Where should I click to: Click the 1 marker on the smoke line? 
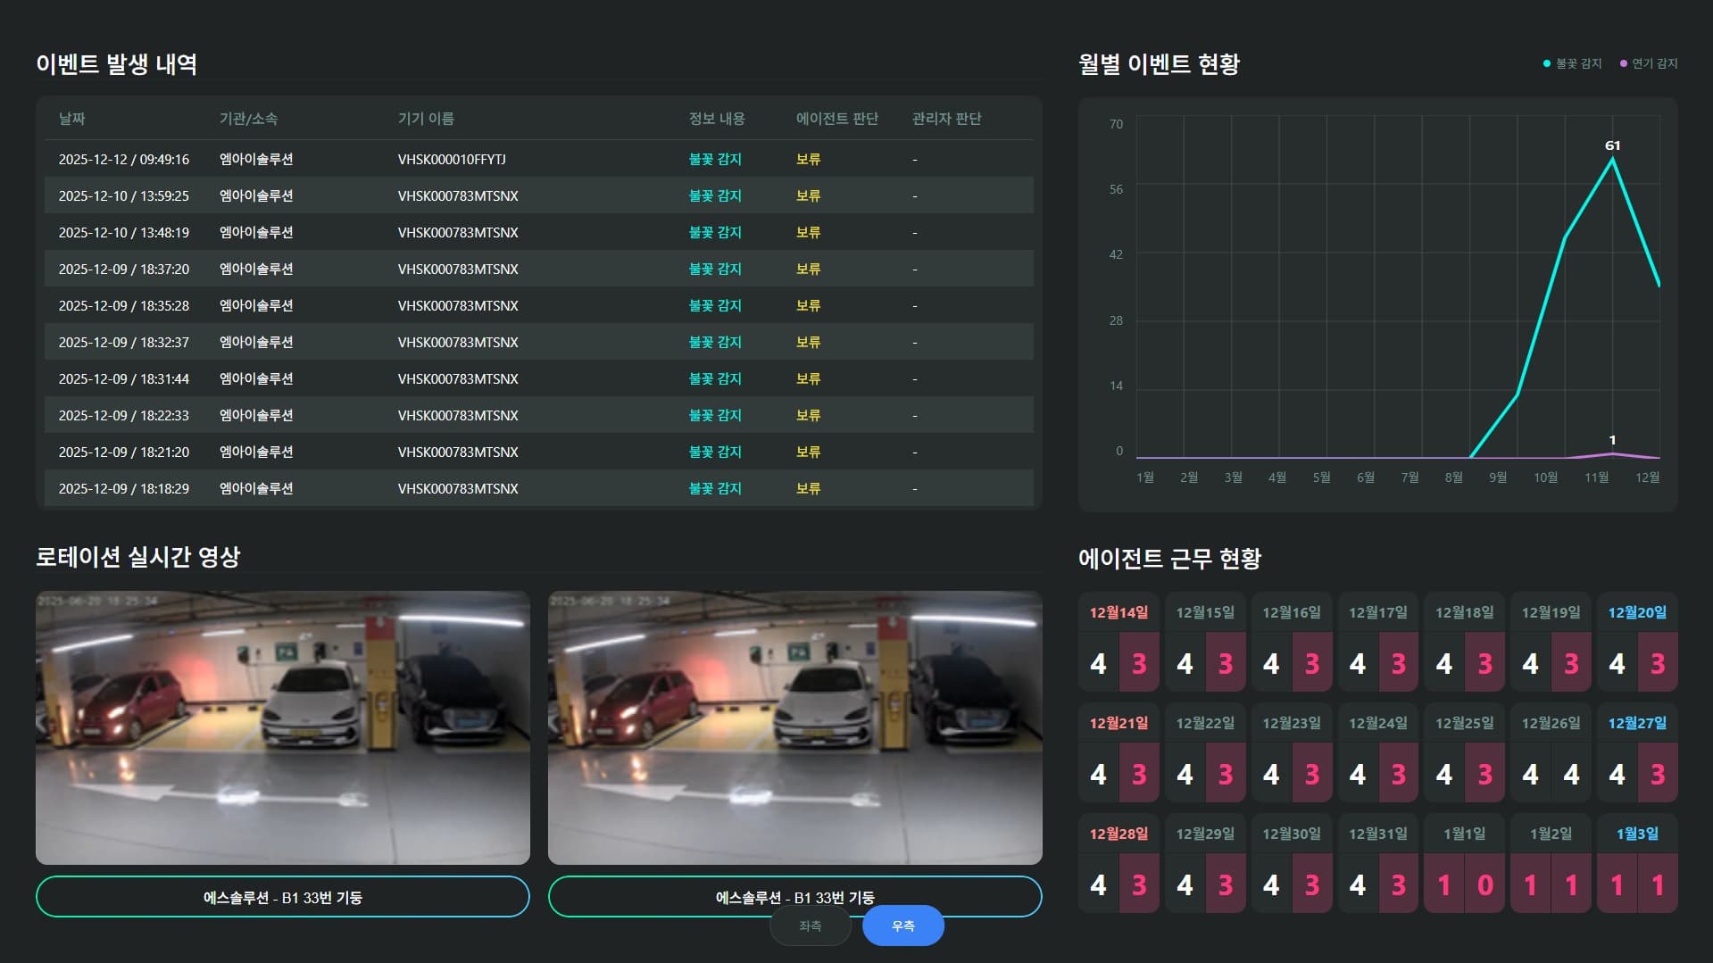1612,452
